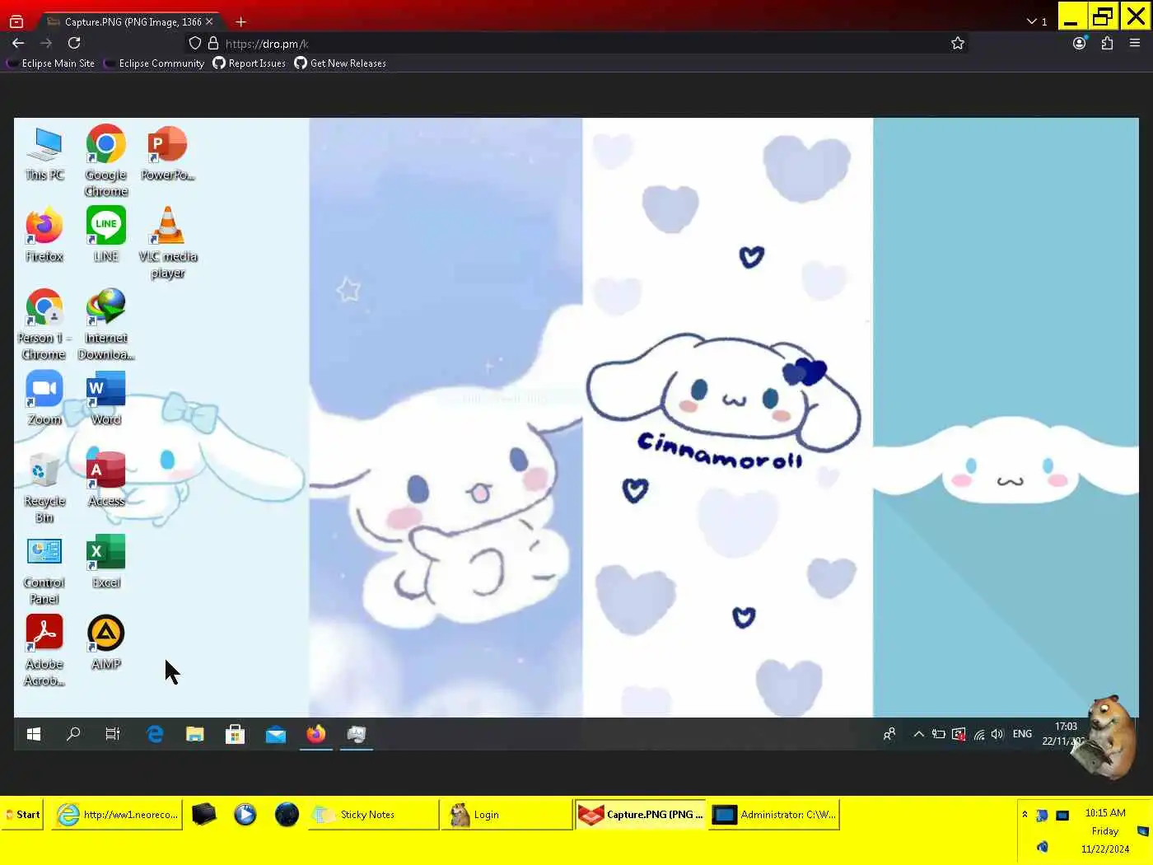
Task: Go back to the previous page
Action: pos(18,43)
